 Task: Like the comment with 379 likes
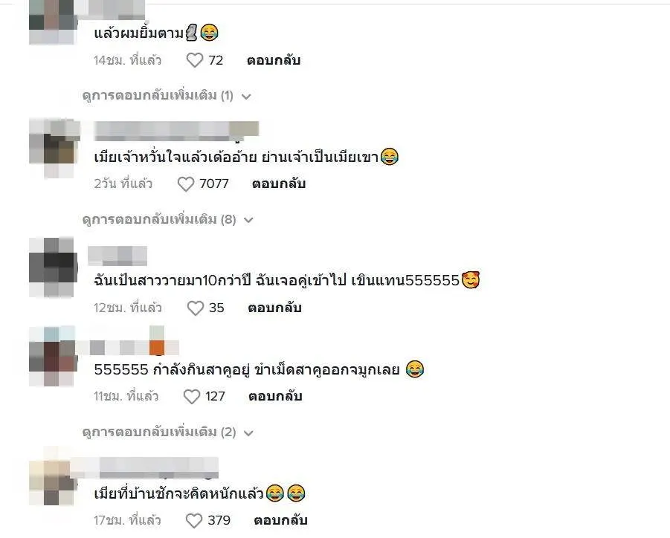pos(193,520)
